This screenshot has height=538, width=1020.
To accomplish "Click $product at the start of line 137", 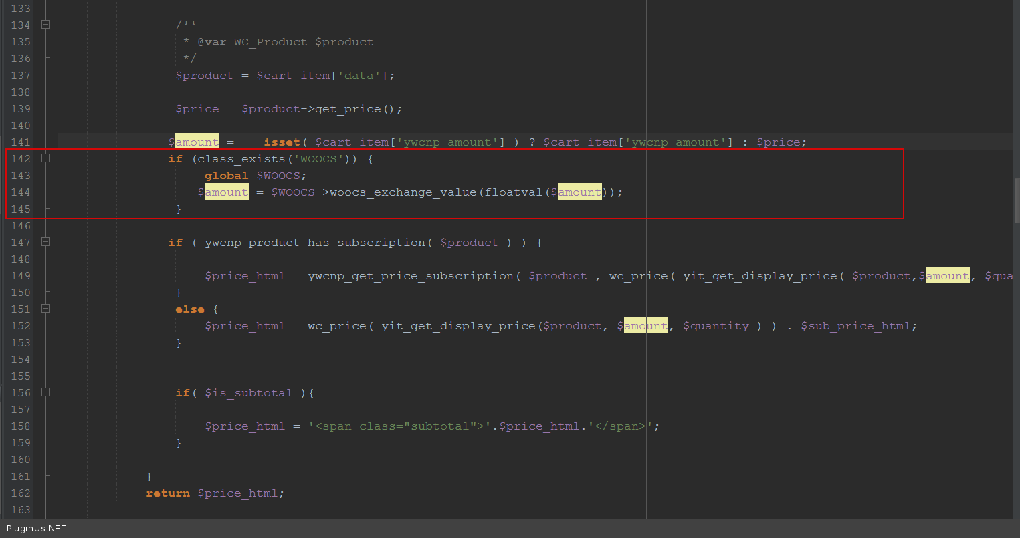I will 205,76.
